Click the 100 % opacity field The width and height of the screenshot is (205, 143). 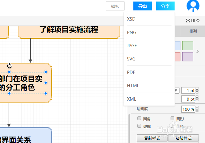point(188,109)
